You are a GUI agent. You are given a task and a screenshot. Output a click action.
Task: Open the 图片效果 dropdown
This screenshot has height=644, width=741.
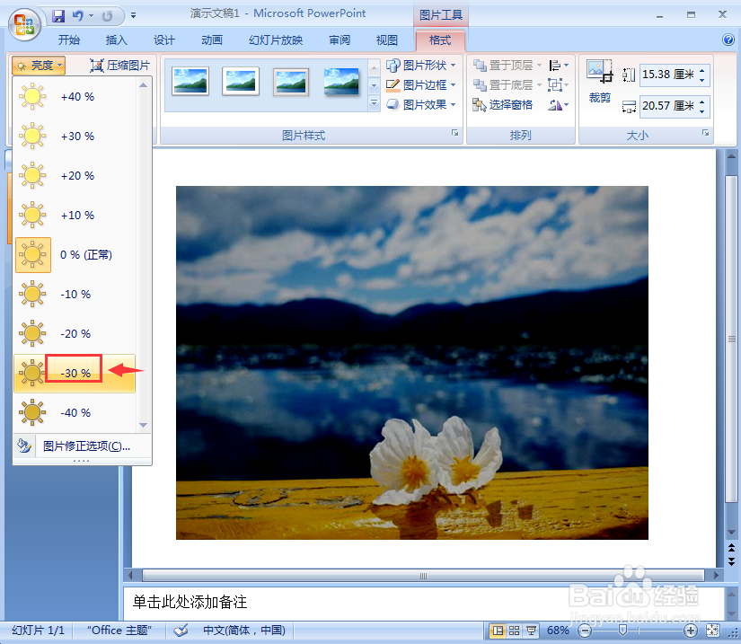pos(421,104)
